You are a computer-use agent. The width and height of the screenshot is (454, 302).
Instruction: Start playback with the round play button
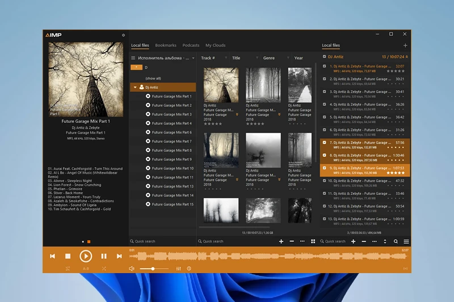(86, 256)
